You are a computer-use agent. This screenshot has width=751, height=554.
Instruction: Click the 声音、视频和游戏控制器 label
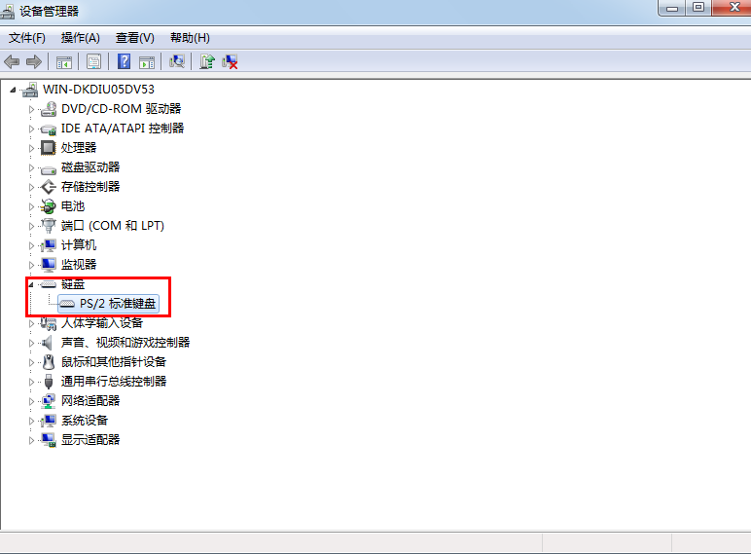125,343
